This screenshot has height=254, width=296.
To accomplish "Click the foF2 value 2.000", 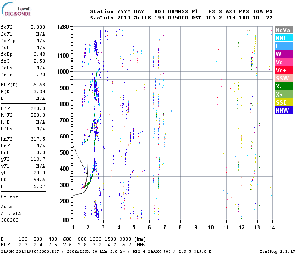I will point(38,27).
